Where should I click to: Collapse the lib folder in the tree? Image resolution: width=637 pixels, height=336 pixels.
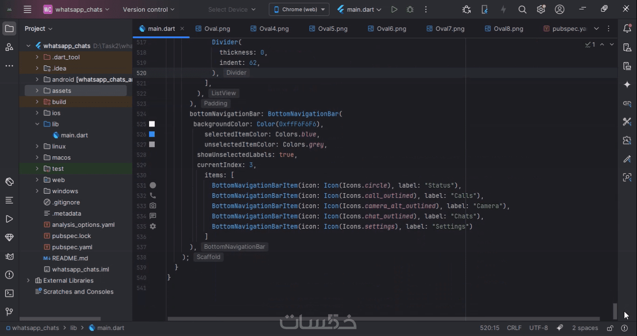pos(37,124)
